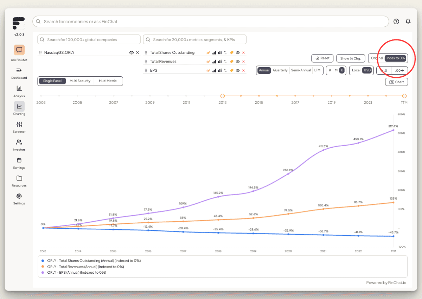Set units to K (thousands)
The width and height of the screenshot is (422, 299).
tap(330, 70)
